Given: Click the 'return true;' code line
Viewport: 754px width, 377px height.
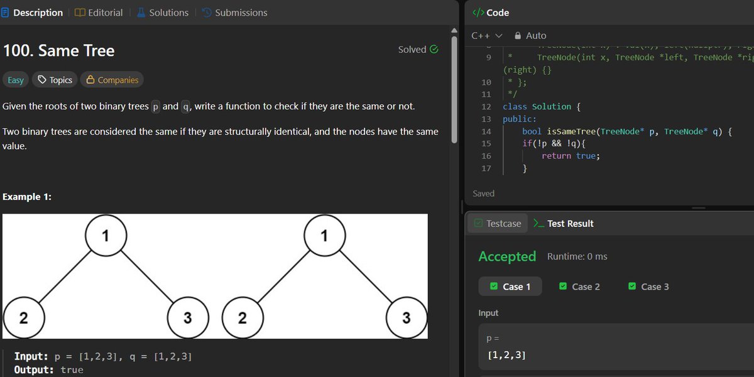Looking at the screenshot, I should click(x=571, y=156).
